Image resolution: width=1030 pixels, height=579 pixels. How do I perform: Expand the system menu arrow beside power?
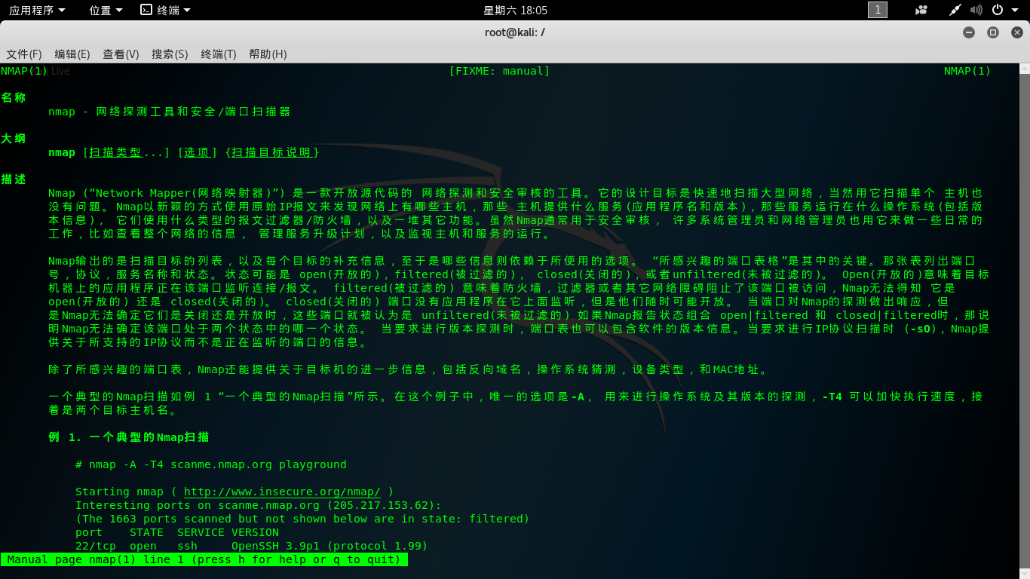point(1014,10)
